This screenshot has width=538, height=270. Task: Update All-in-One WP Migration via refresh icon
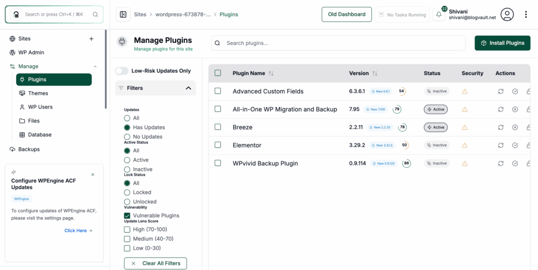pos(501,109)
